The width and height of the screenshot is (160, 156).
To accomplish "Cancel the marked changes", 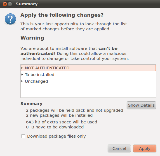I will [x=119, y=148].
